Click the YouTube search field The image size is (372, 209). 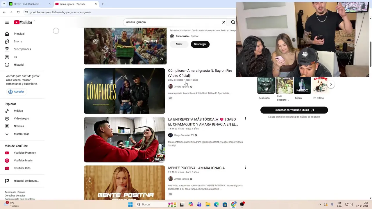(173, 22)
